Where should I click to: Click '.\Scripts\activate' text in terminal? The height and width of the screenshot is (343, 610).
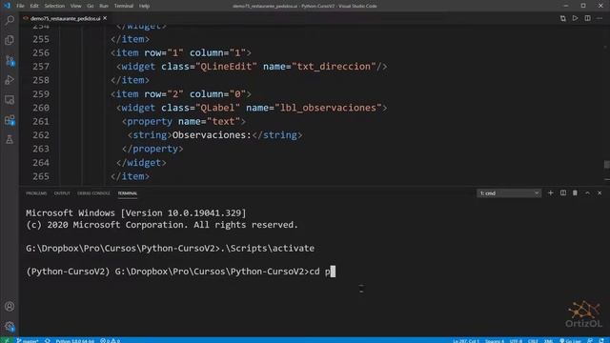267,248
